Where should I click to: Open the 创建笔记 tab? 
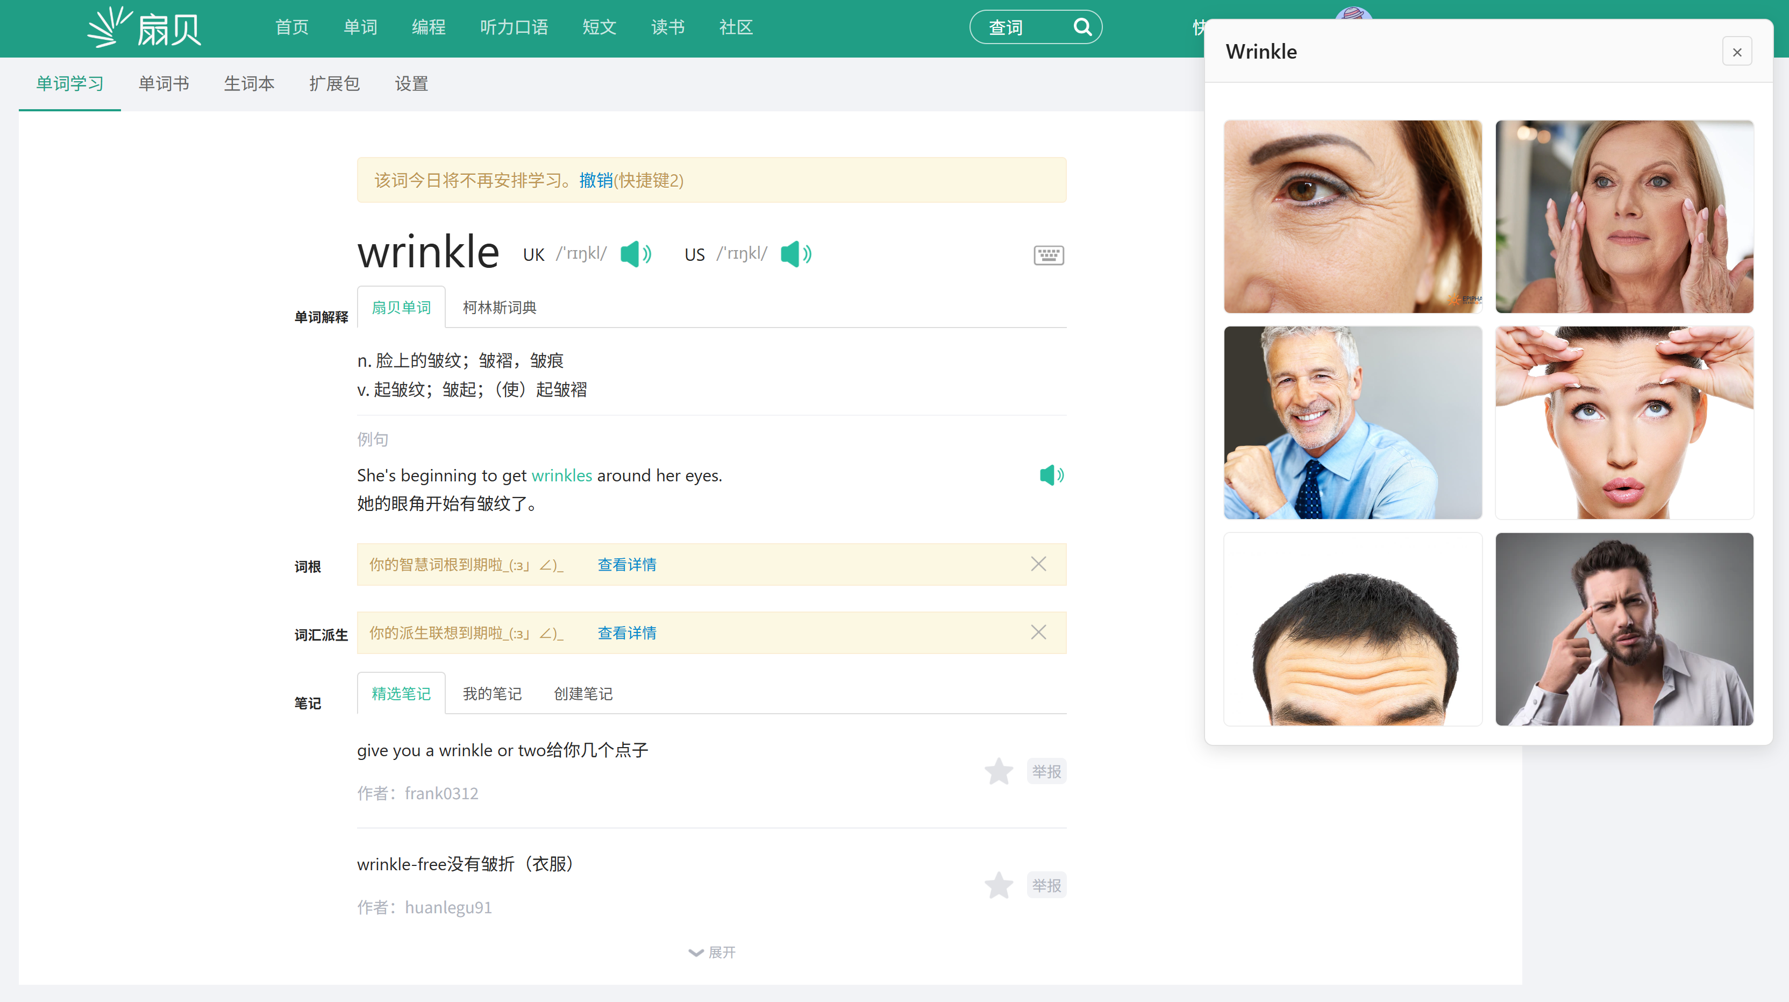click(x=583, y=693)
